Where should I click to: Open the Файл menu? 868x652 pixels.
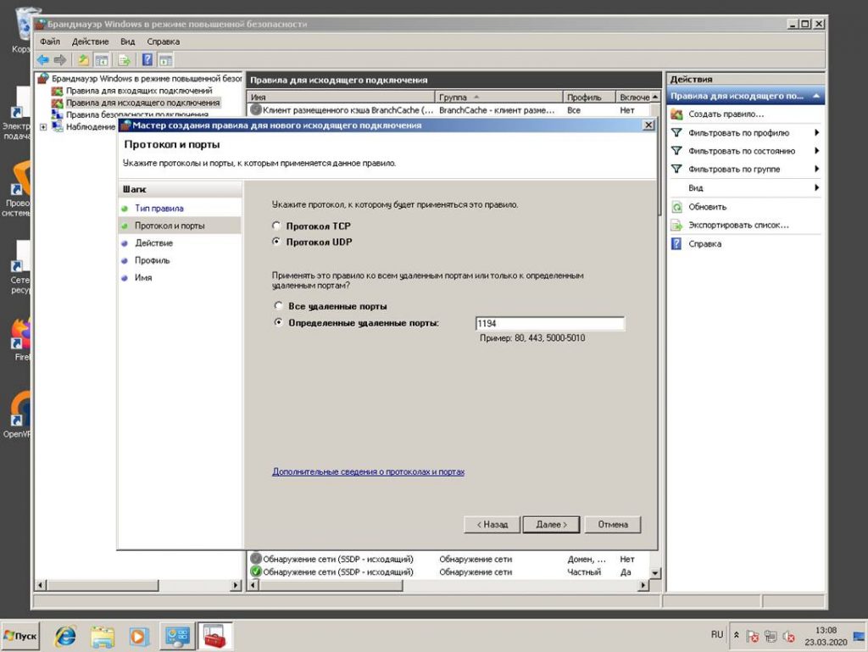tap(50, 42)
